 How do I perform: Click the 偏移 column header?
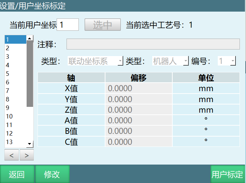coord(139,78)
